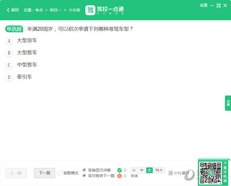Screen dimensions: 231x186
Task: Click the green correct-count check icon
Action: (120, 170)
